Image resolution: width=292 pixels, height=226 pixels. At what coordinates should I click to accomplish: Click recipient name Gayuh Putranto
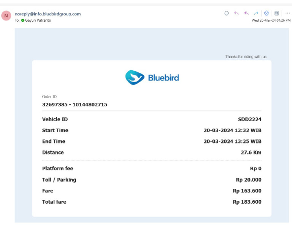click(38, 20)
